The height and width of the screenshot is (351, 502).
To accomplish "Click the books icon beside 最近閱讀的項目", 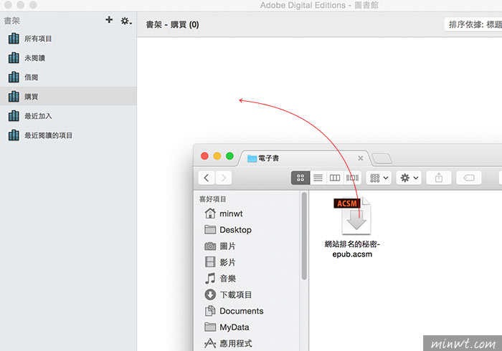I will pos(14,135).
